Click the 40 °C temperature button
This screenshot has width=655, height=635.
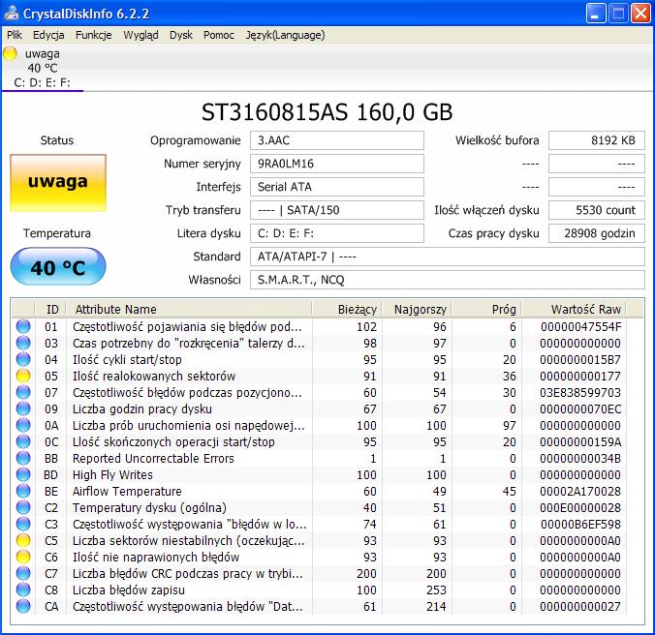coord(58,267)
